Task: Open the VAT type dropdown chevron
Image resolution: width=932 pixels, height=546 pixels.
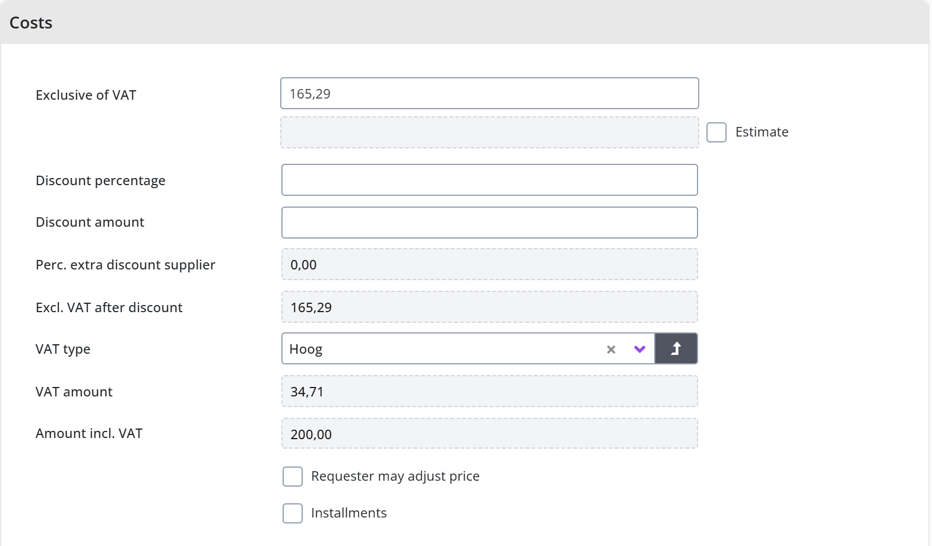Action: pos(639,349)
